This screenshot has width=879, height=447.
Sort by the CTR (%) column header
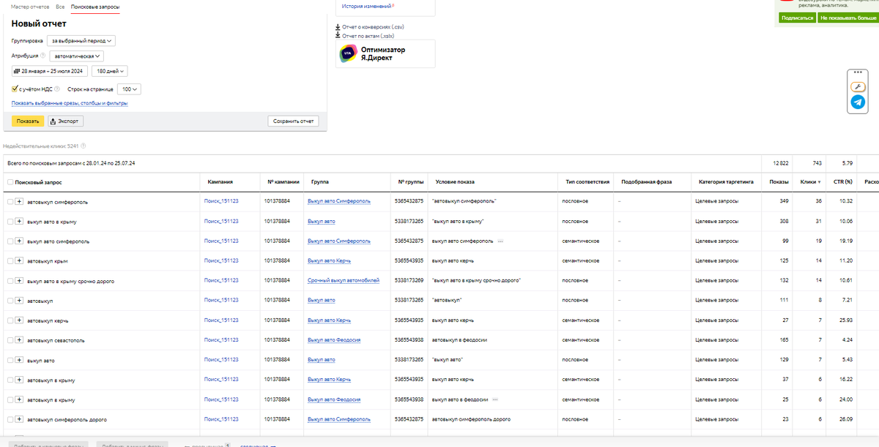click(843, 181)
